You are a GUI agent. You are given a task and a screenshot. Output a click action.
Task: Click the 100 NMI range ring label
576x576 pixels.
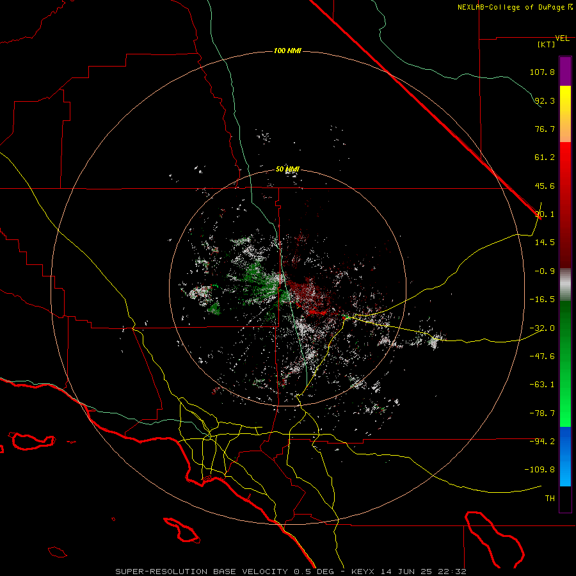287,51
